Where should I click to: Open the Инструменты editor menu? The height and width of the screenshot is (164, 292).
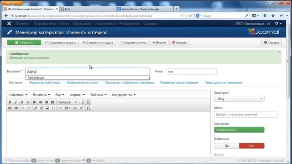124,95
